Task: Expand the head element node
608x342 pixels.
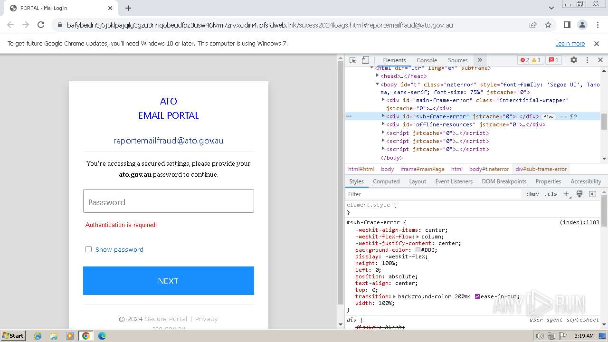Action: [378, 76]
